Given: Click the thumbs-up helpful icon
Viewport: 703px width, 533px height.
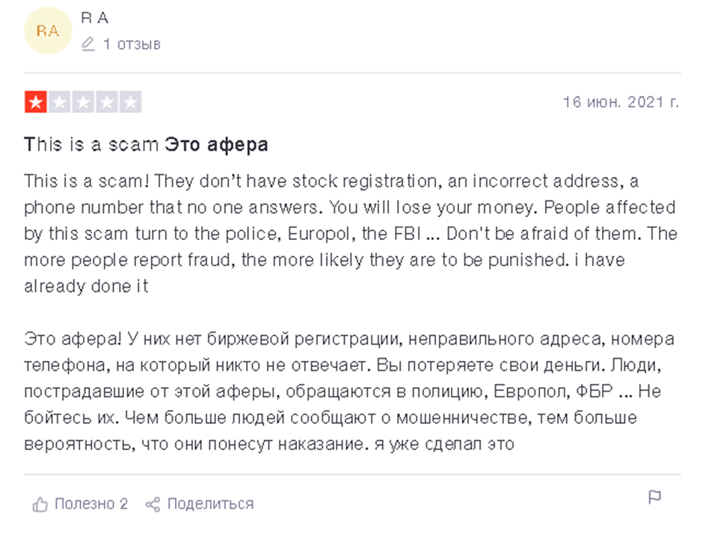Looking at the screenshot, I should click(40, 505).
